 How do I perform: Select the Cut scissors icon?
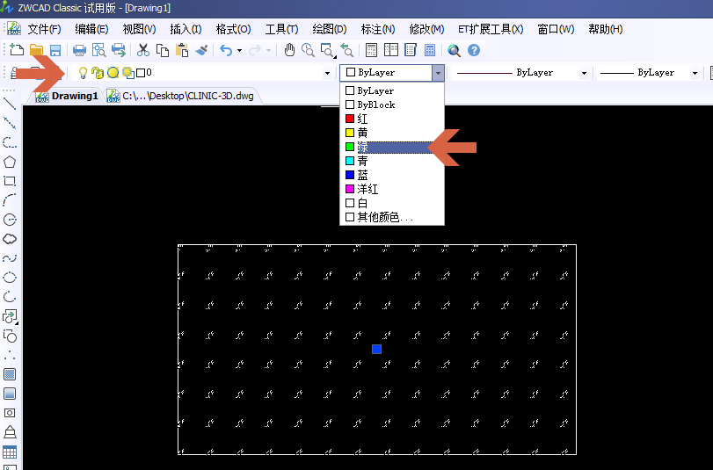coord(143,51)
